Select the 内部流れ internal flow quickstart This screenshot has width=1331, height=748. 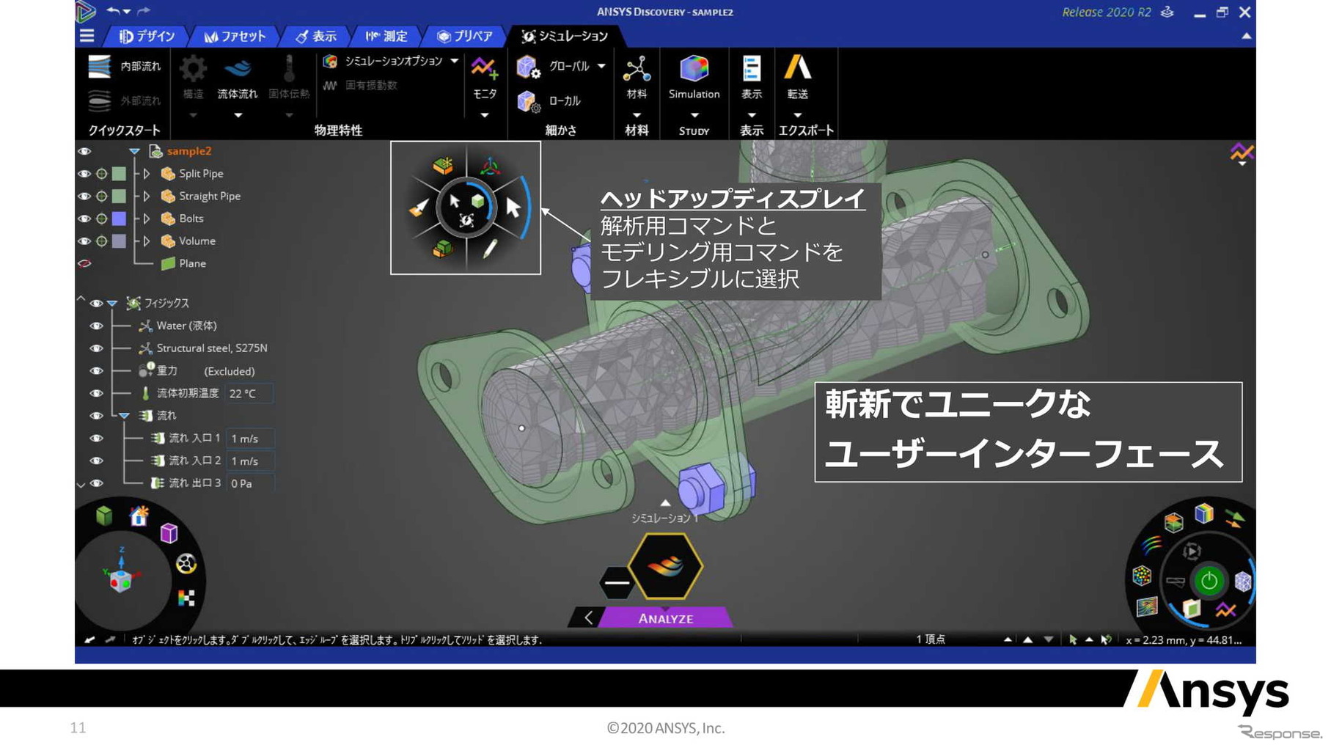click(x=100, y=67)
